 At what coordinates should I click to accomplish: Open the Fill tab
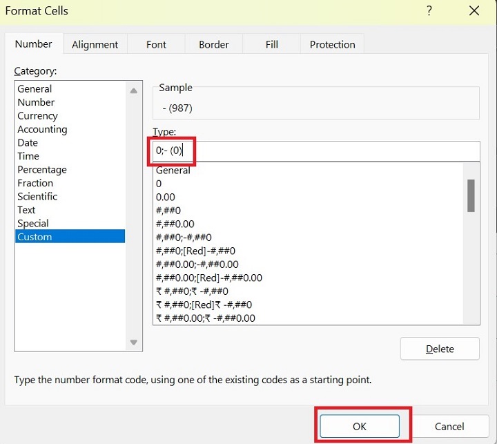(x=272, y=45)
